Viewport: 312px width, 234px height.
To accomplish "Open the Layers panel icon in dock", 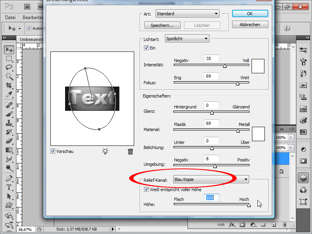I will [x=303, y=178].
